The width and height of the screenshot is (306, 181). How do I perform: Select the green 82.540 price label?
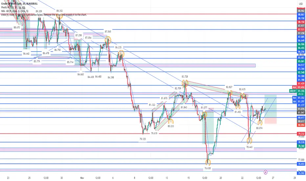(x=301, y=72)
